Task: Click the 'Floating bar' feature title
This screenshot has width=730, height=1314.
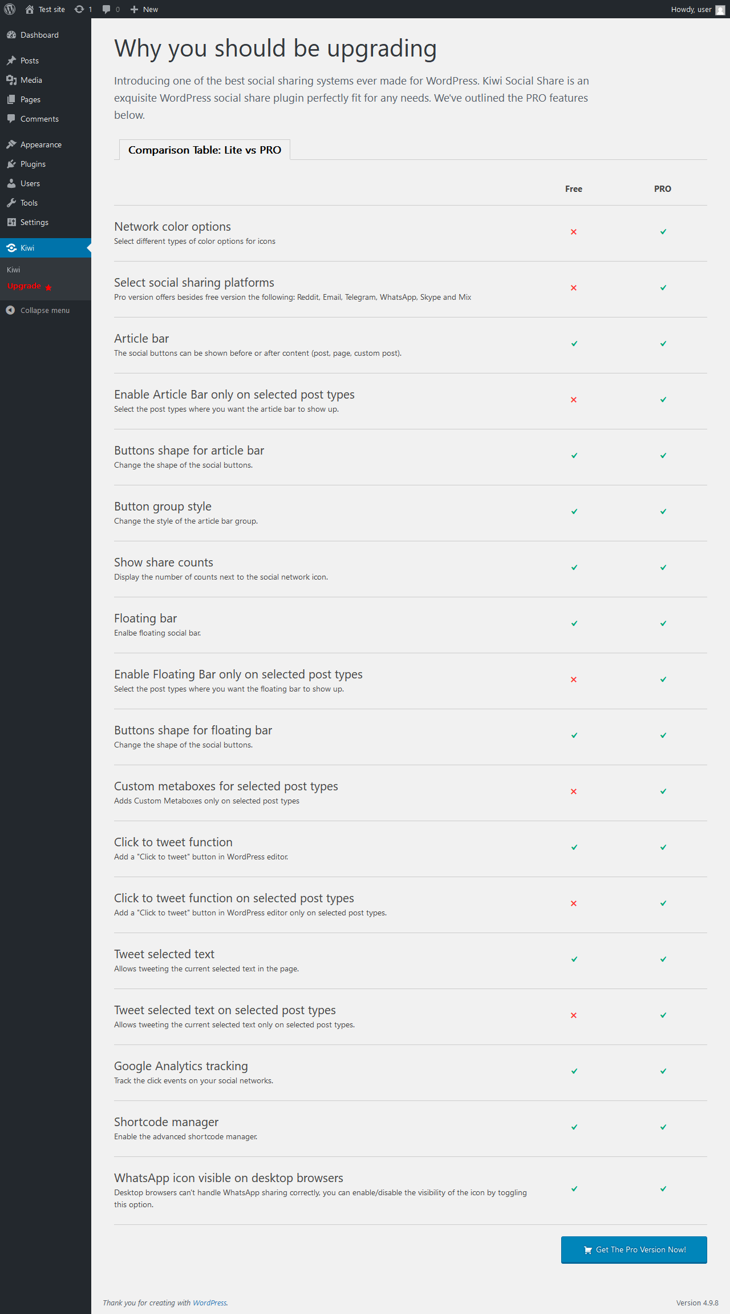Action: click(145, 618)
